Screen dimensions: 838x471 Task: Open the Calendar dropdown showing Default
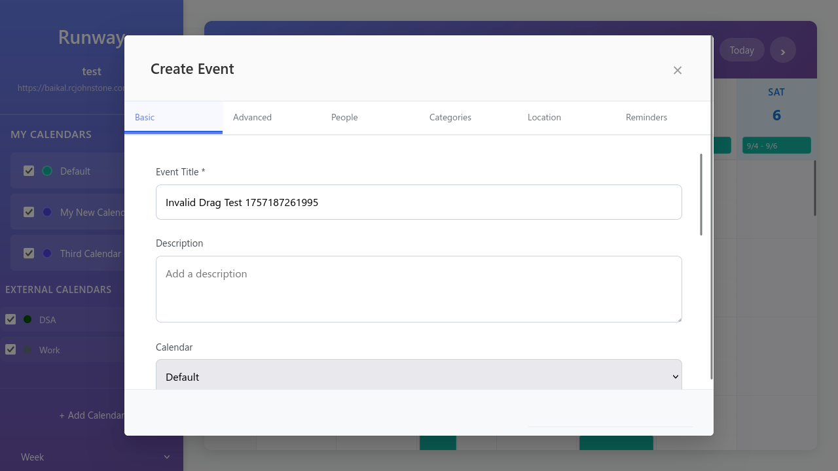tap(419, 377)
